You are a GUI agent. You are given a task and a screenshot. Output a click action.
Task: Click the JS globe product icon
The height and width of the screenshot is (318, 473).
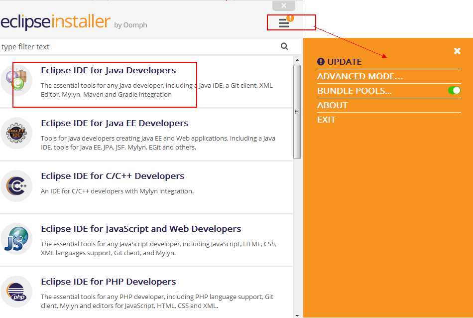point(16,239)
